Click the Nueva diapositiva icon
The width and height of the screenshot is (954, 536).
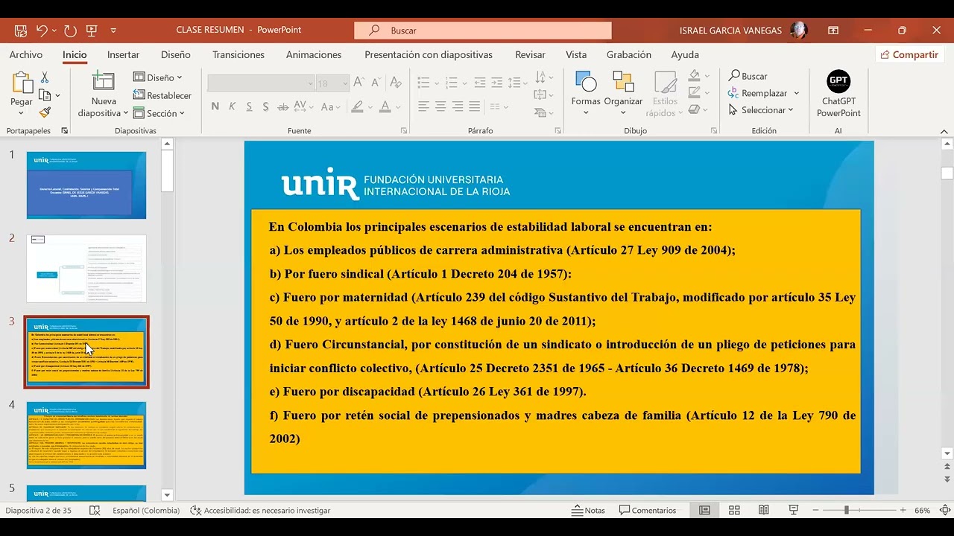pos(103,83)
